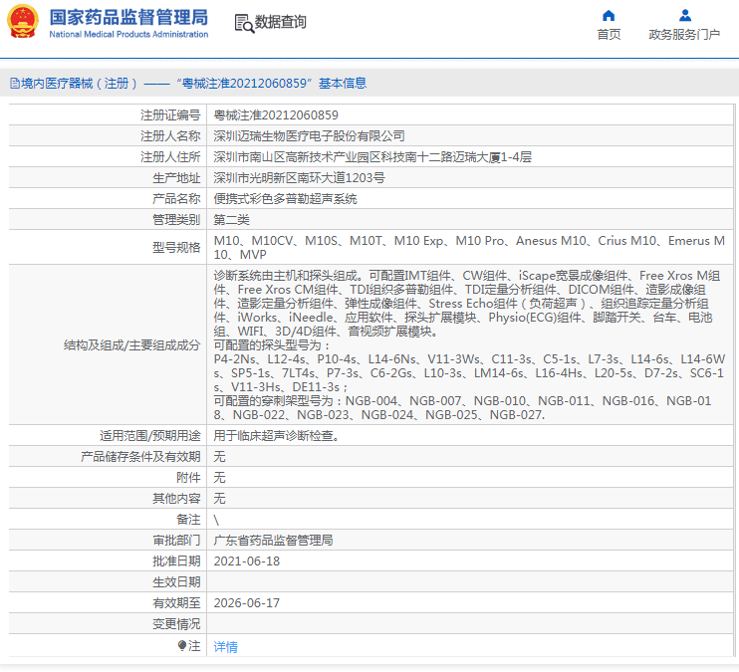Click the probe list starting P4-2Ns

(x=469, y=373)
